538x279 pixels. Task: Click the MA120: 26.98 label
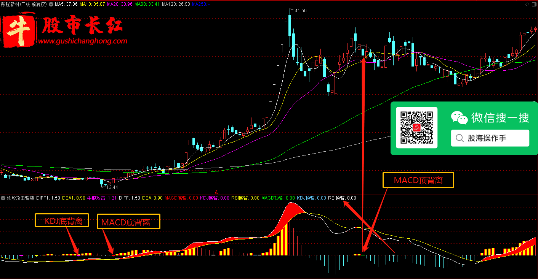176,4
